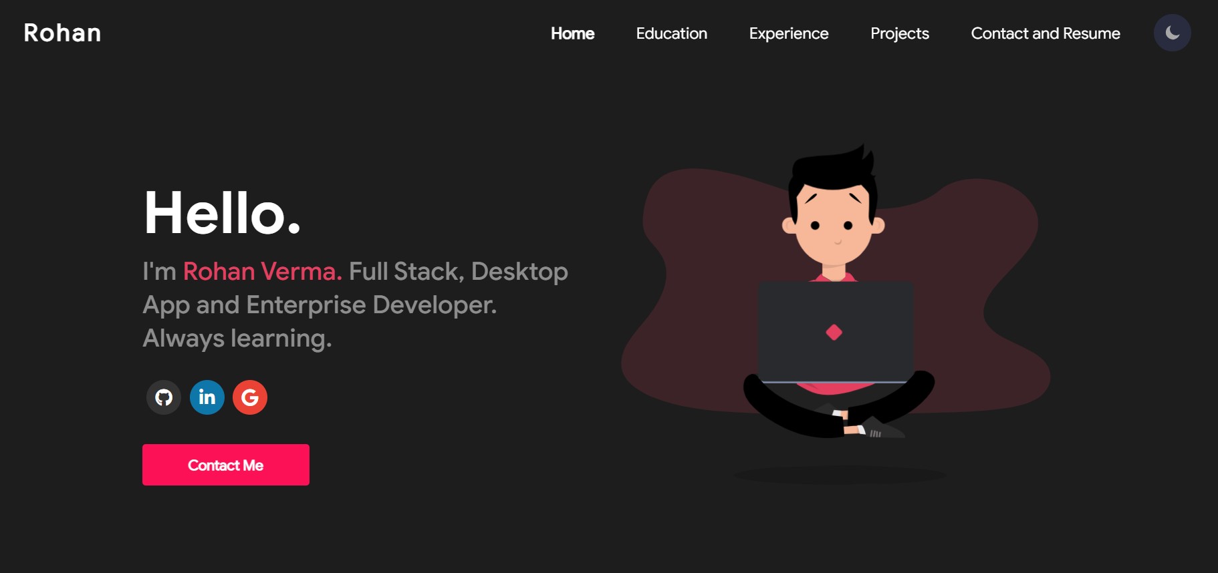Click the 'Always learning.' text line
Screen dimensions: 1218x573
(237, 339)
